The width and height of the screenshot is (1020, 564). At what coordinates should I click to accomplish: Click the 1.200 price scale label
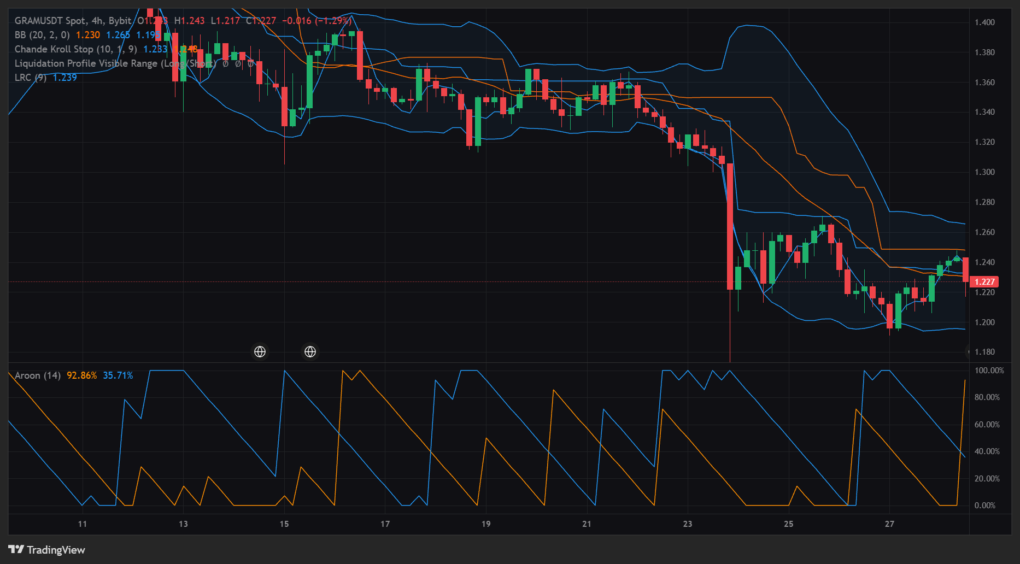(984, 322)
